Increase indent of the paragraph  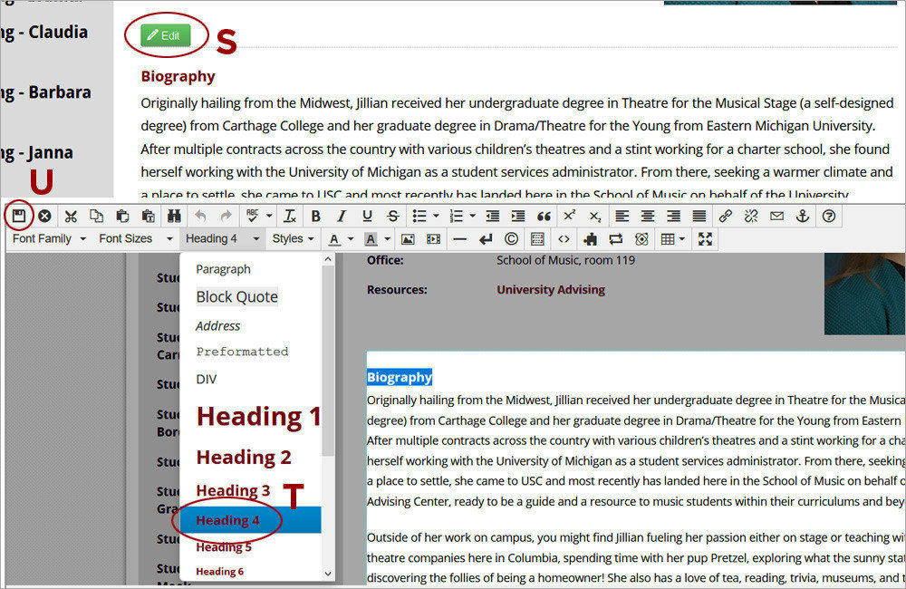click(x=518, y=217)
